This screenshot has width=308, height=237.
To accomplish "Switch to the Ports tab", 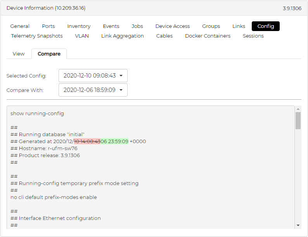I will coord(48,26).
